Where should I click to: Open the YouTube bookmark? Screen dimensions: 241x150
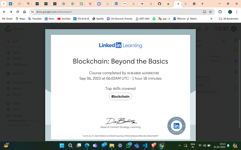tap(64, 19)
